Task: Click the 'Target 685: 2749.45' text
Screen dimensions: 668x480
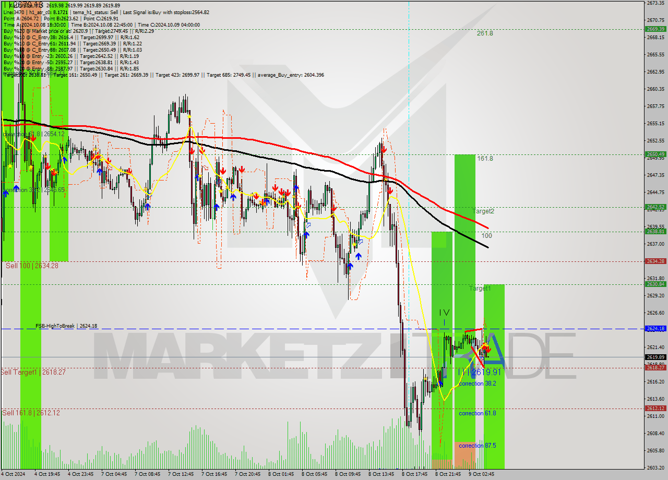Action: (x=229, y=75)
